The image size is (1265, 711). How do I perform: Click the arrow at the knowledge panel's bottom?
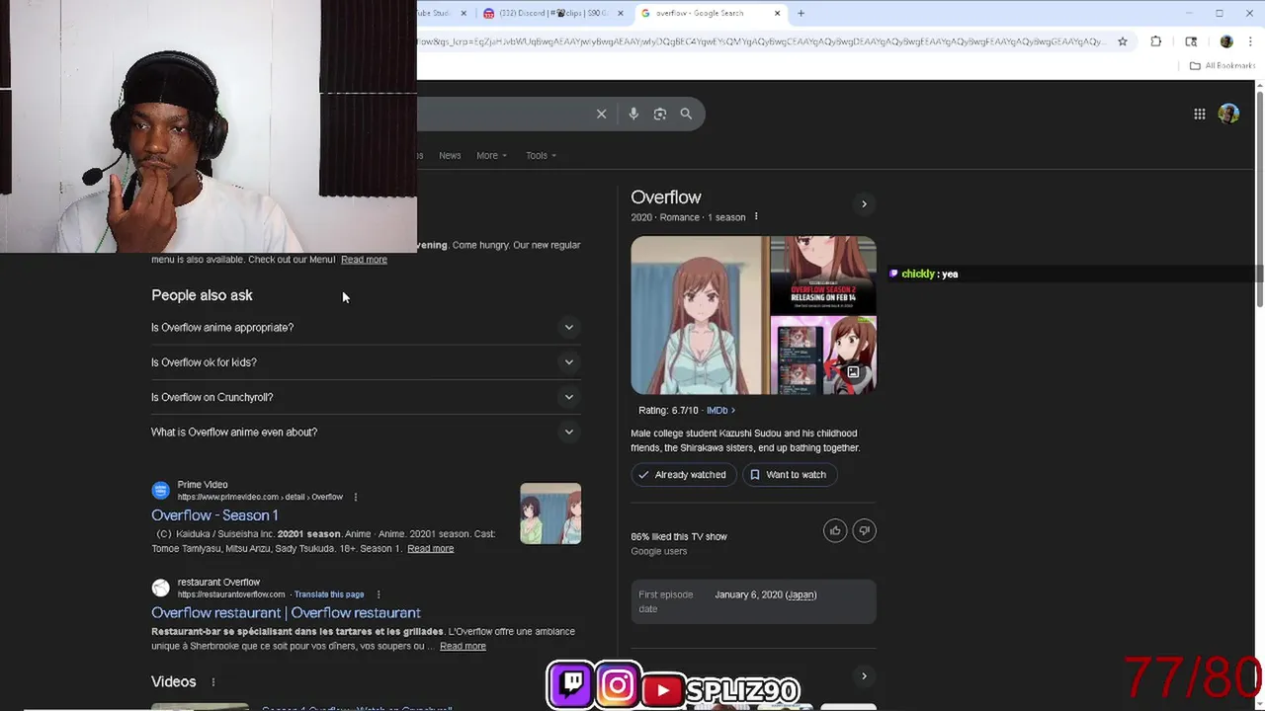point(864,676)
